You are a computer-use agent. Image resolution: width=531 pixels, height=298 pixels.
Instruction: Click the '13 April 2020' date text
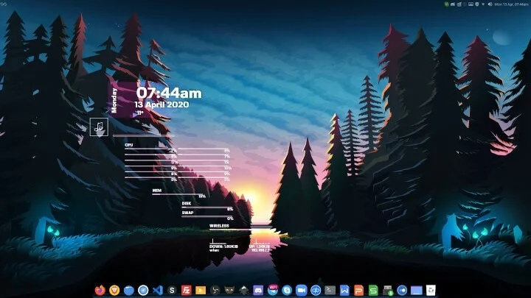[x=162, y=104]
